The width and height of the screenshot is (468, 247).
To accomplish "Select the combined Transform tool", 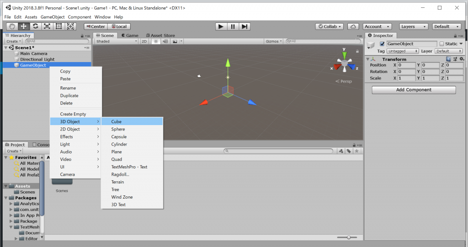I will point(70,26).
